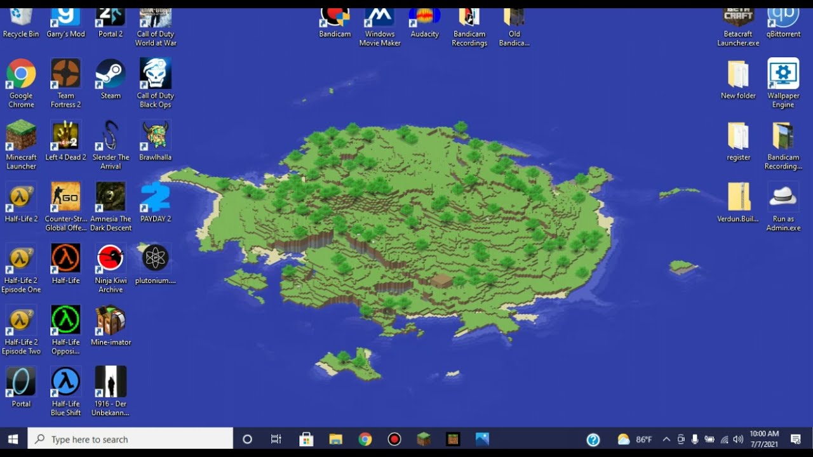Viewport: 813px width, 457px height.
Task: Launch Garry's Mod from the desktop
Action: click(x=65, y=23)
